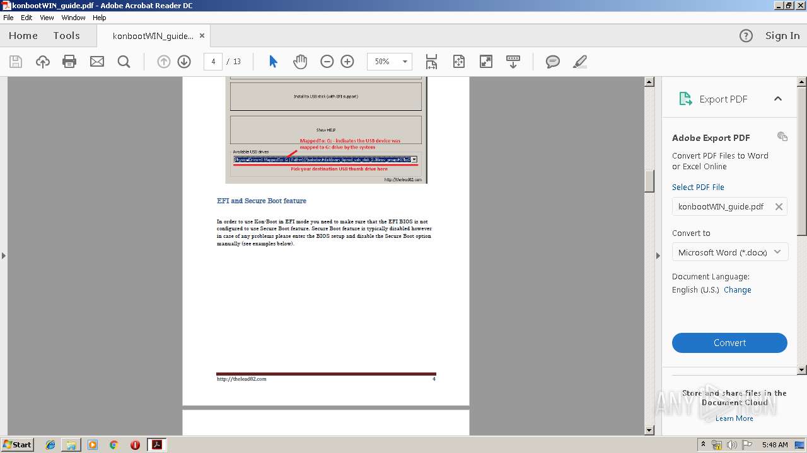The height and width of the screenshot is (453, 807).
Task: Click the volume speaker tray icon
Action: pyautogui.click(x=731, y=445)
